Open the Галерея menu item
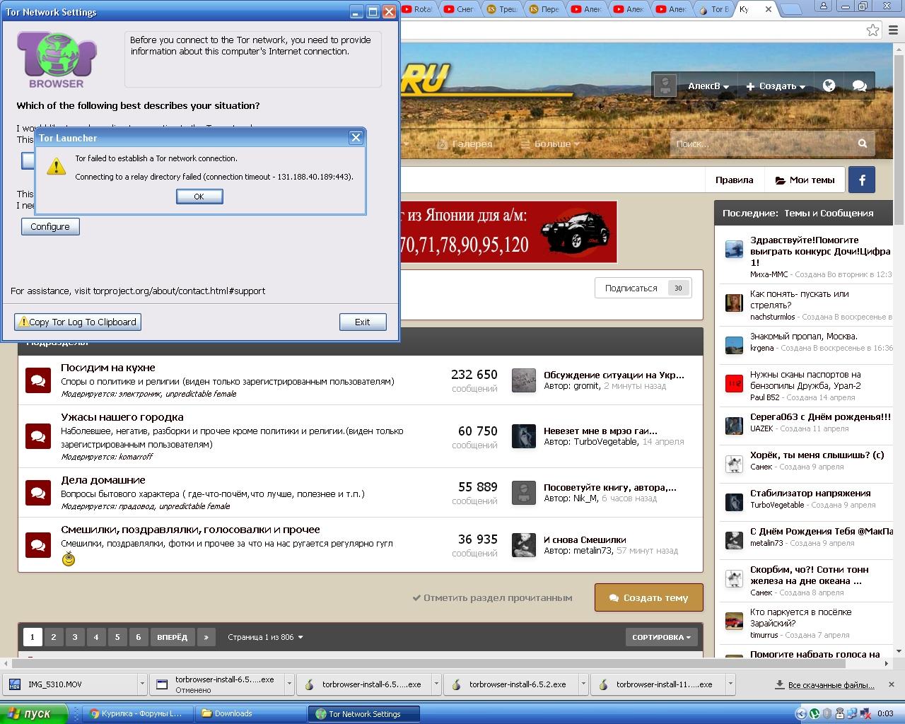The image size is (905, 724). (465, 144)
